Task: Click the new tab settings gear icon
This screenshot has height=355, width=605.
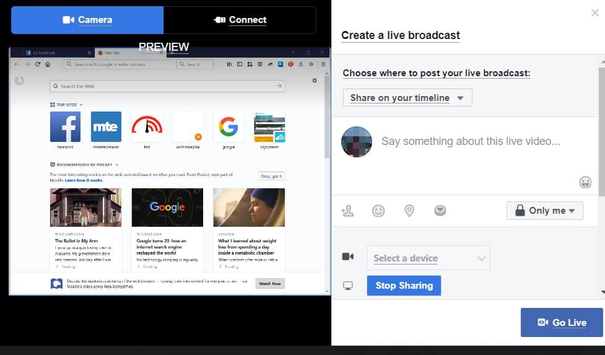Action: click(315, 81)
